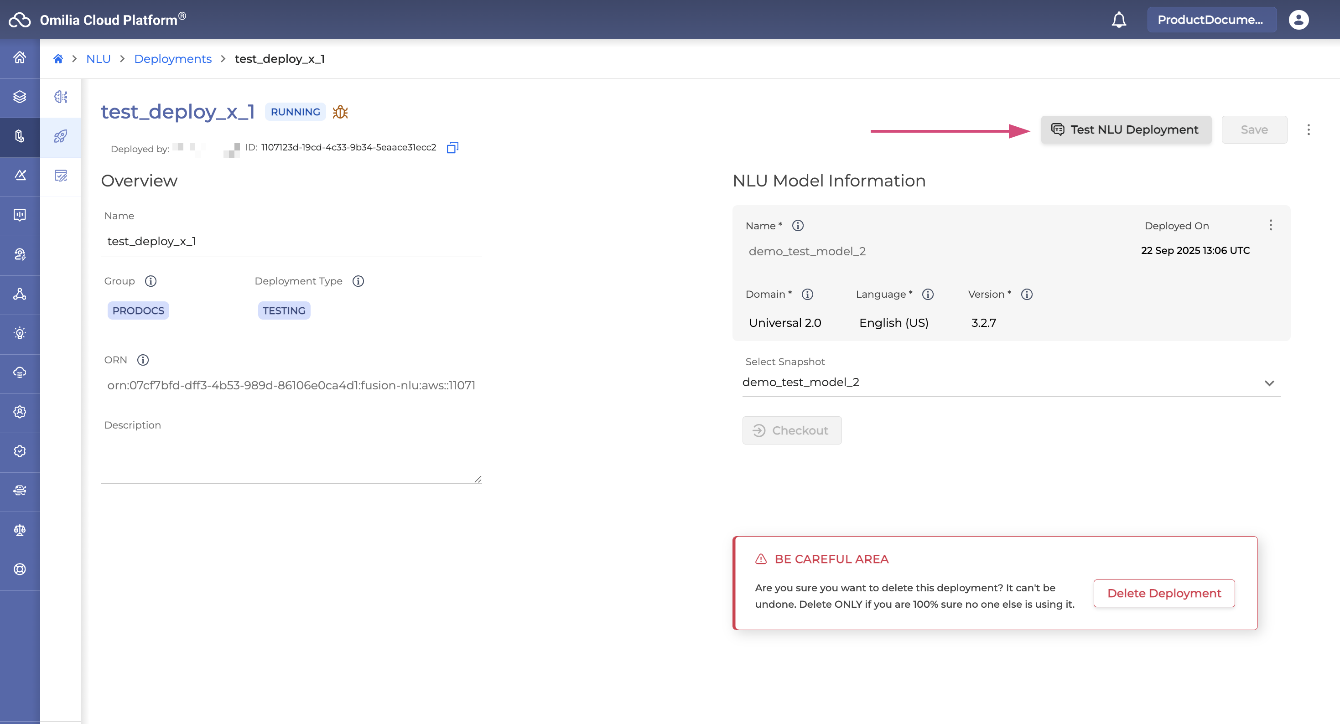The width and height of the screenshot is (1340, 724).
Task: Open model card three-dot options menu
Action: pyautogui.click(x=1270, y=225)
